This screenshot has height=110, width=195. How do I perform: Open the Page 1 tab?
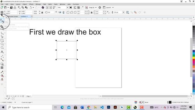[x=29, y=96]
